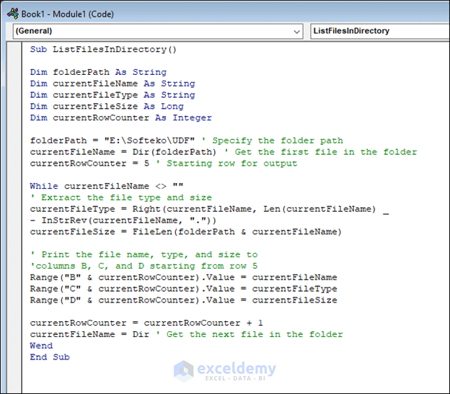Viewport: 450px width, 394px height.
Task: Click the comment 'columns B, C, and D starting from row 5'
Action: pyautogui.click(x=144, y=266)
